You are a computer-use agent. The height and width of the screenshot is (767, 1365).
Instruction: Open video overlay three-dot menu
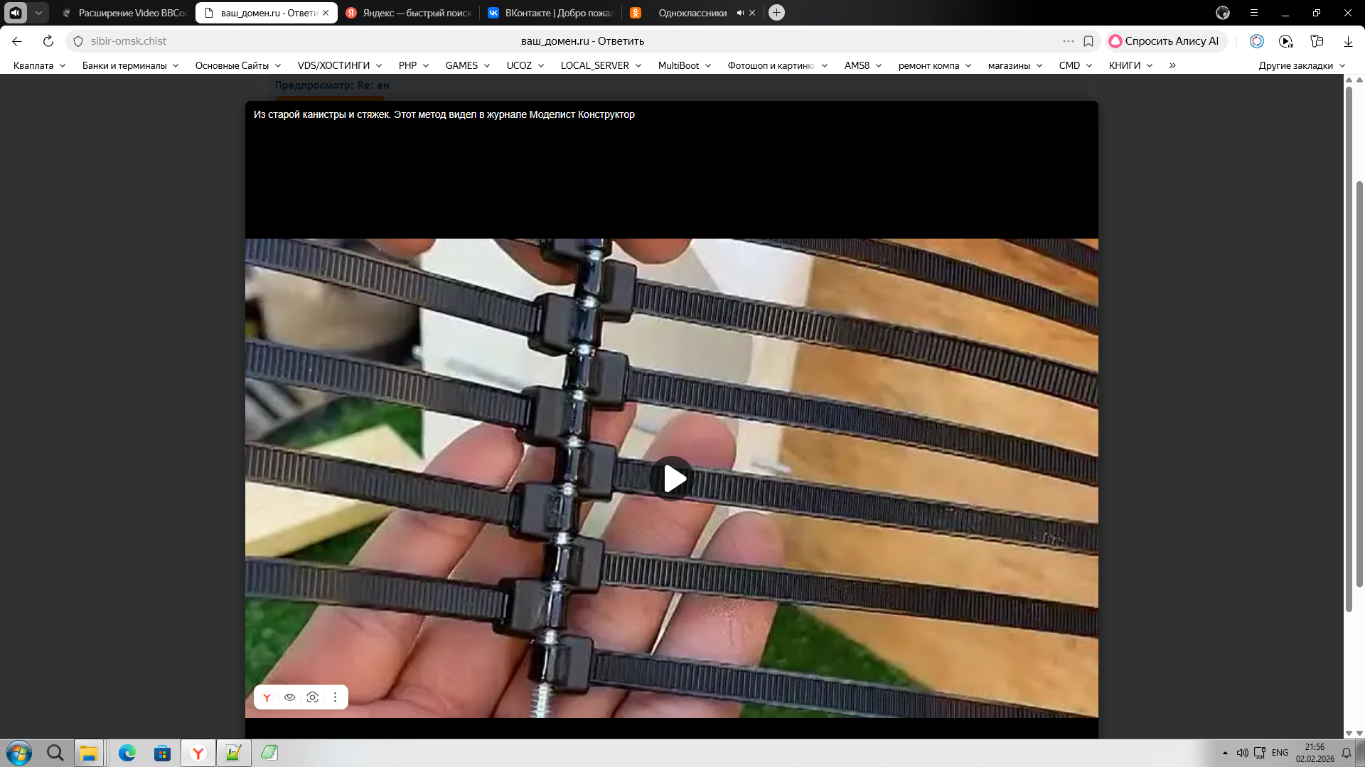click(x=335, y=697)
